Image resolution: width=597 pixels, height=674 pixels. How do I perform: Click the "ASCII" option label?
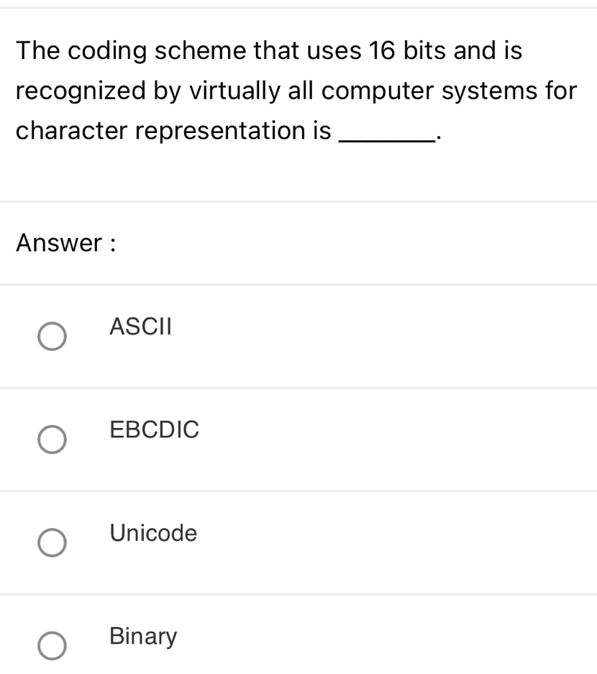[x=141, y=327]
